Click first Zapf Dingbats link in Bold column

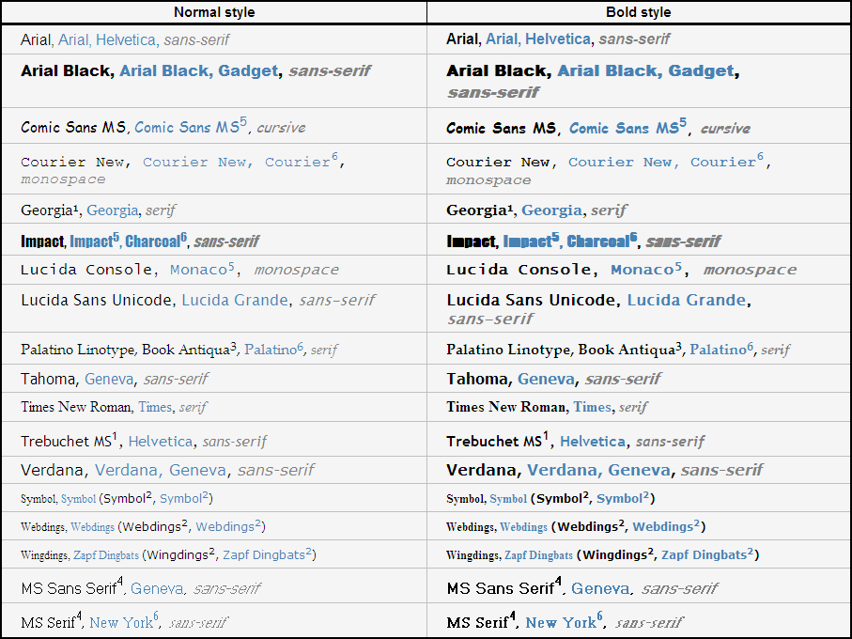[538, 555]
